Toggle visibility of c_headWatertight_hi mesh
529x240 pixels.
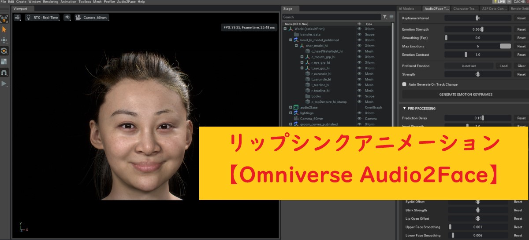coord(359,51)
